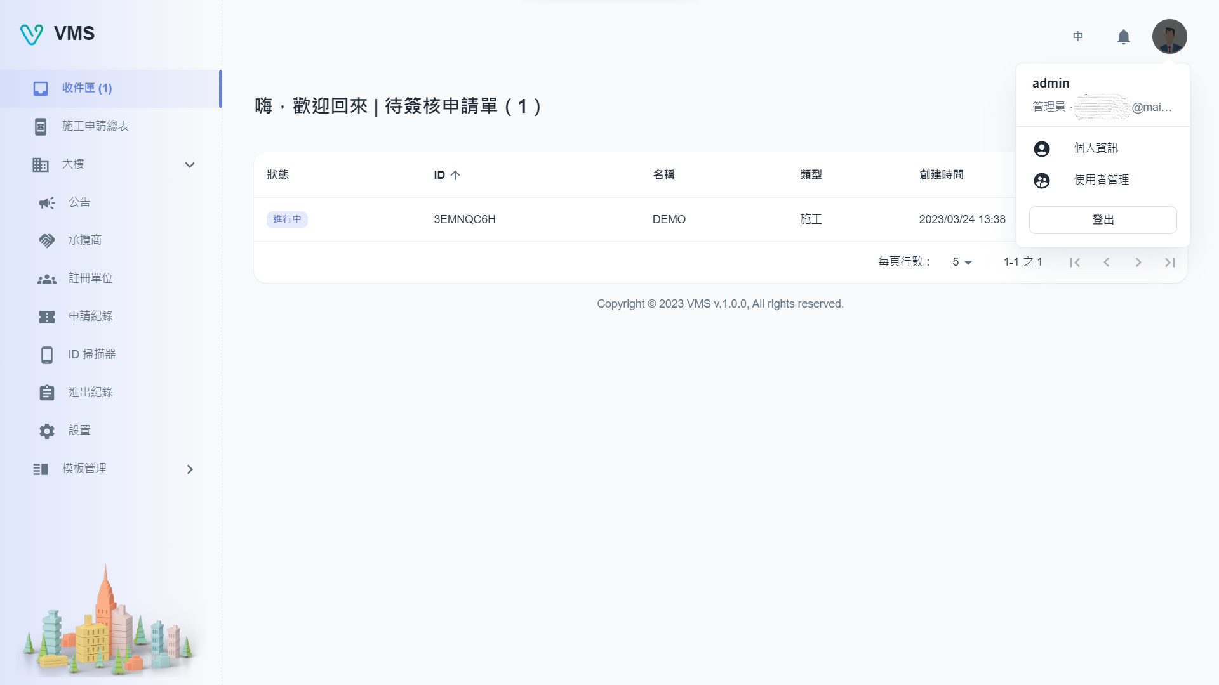Viewport: 1219px width, 685px height.
Task: Switch language with the 中 icon
Action: [1077, 36]
